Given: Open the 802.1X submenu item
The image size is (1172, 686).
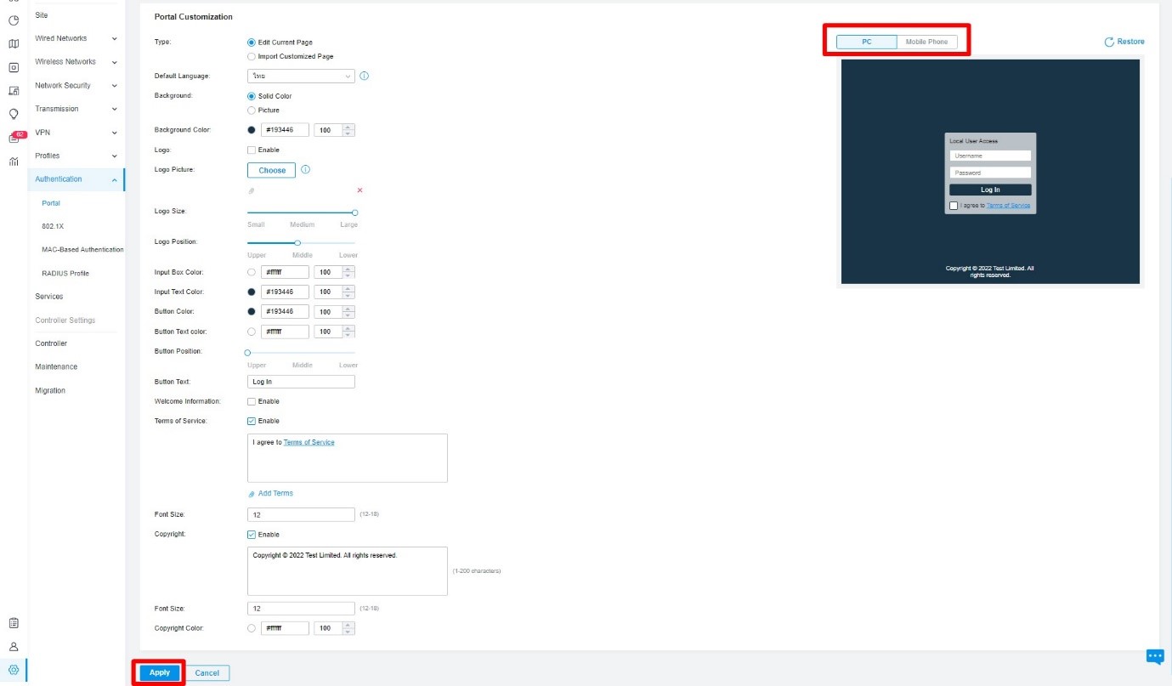Looking at the screenshot, I should click(x=54, y=227).
